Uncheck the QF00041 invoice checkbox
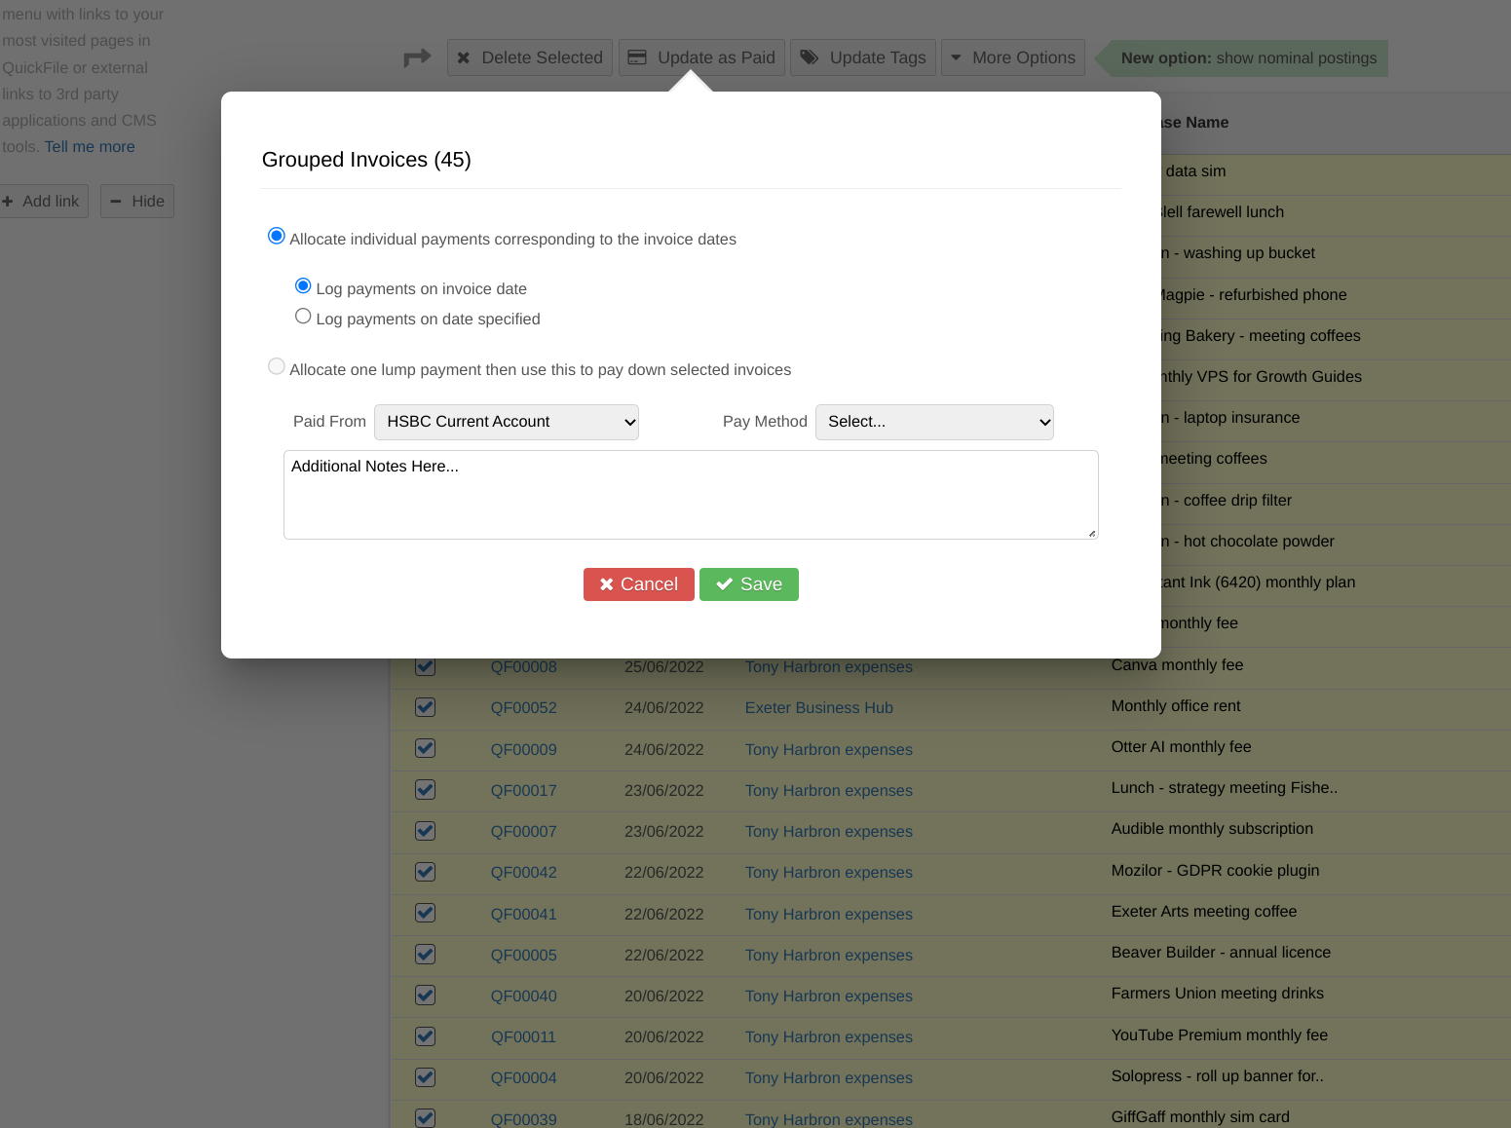The height and width of the screenshot is (1128, 1511). (x=425, y=913)
